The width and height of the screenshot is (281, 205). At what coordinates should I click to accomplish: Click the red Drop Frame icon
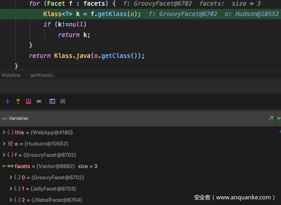(x=29, y=101)
